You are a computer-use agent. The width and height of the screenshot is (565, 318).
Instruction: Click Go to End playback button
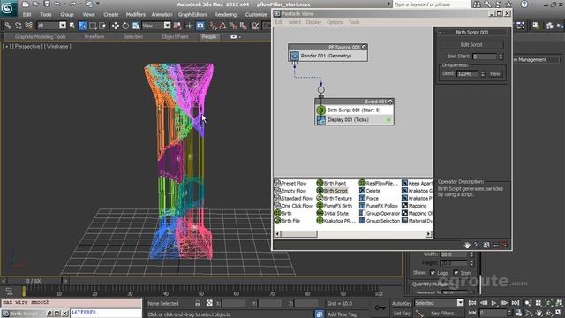coord(516,303)
